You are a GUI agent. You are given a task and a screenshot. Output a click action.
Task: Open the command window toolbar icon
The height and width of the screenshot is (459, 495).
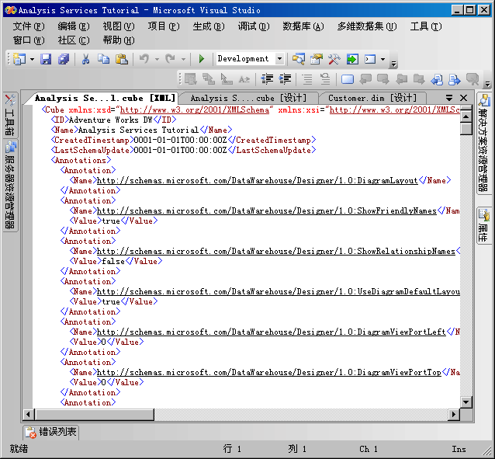click(x=370, y=59)
